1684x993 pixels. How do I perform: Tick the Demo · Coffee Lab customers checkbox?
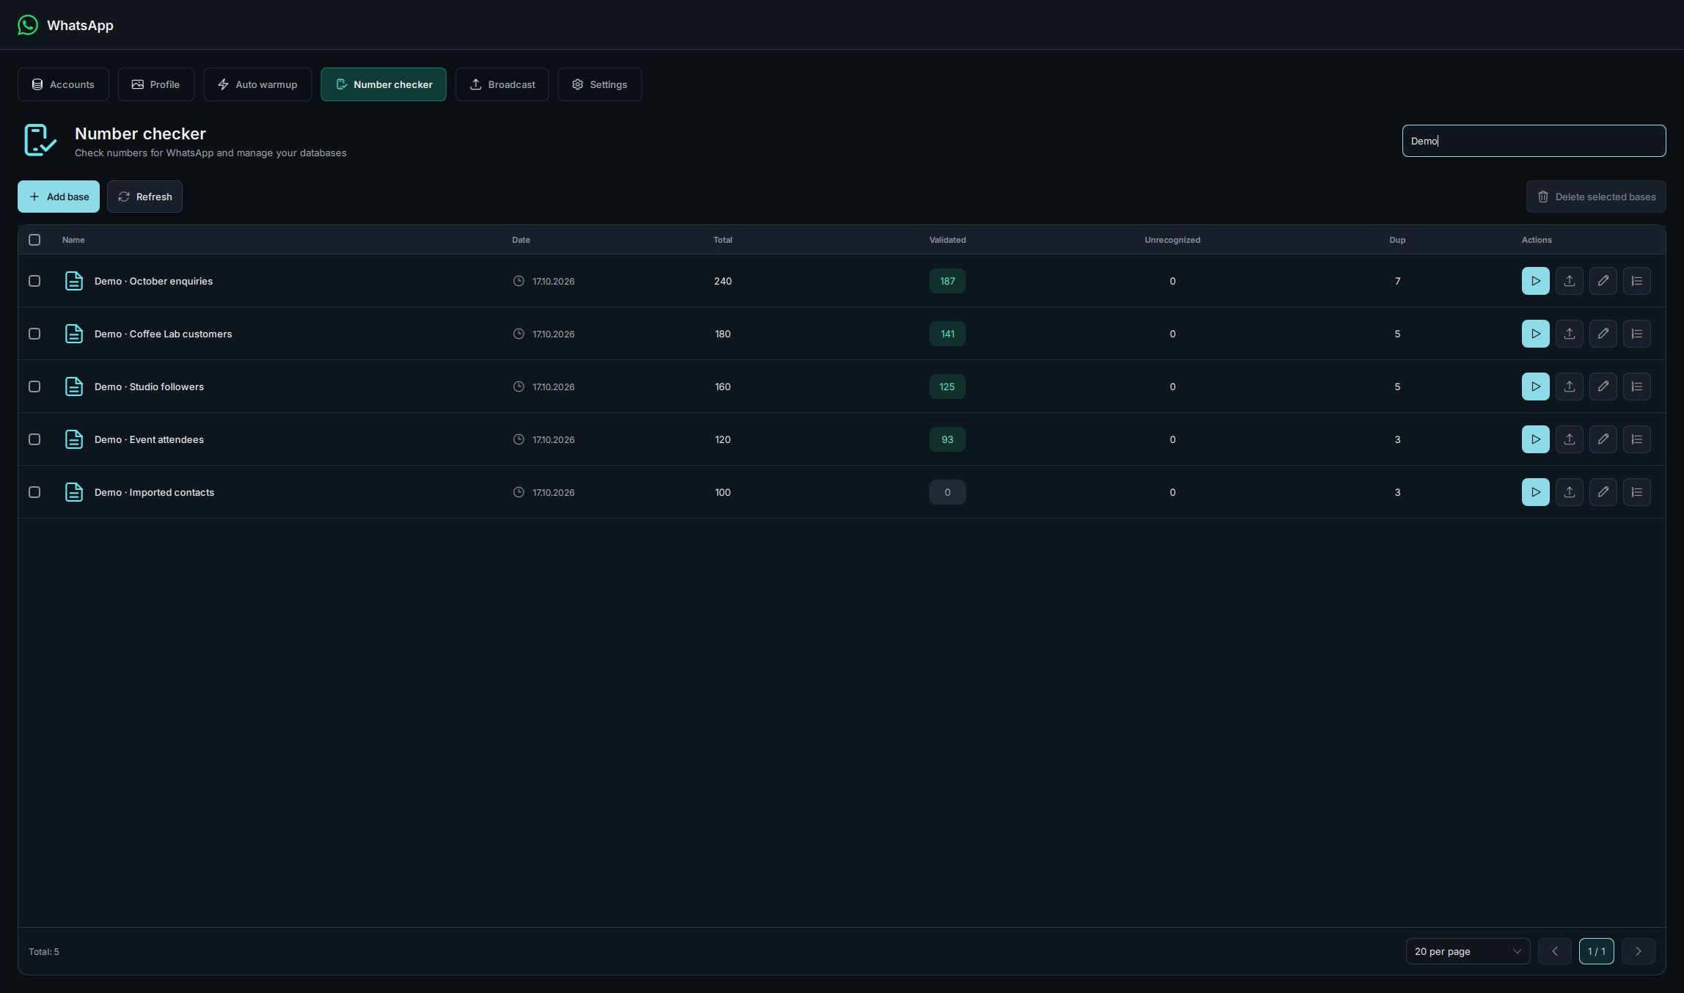(x=34, y=334)
